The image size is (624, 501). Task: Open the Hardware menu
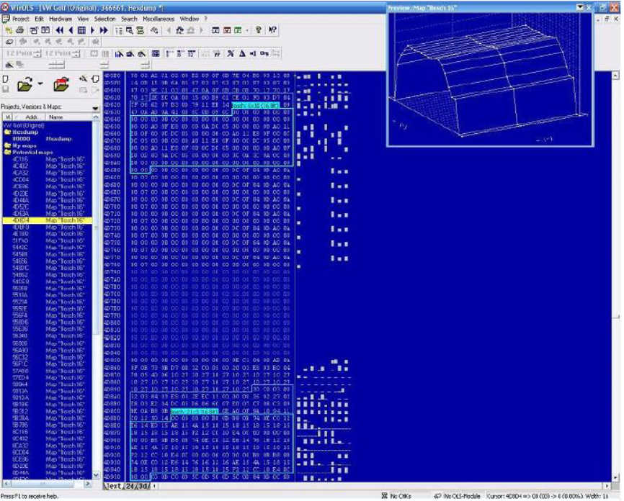pyautogui.click(x=61, y=18)
